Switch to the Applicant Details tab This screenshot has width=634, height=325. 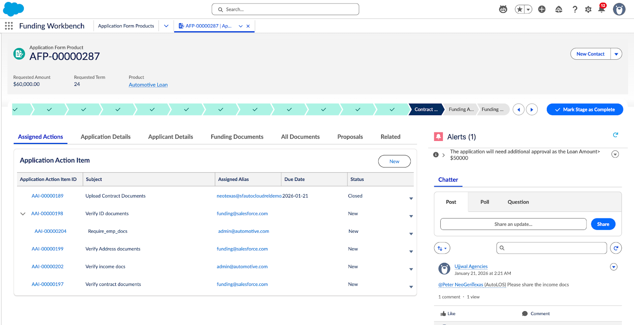pyautogui.click(x=170, y=137)
